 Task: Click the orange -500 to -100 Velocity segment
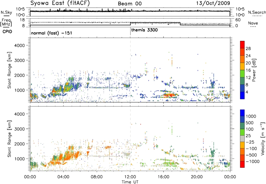pyautogui.click(x=242, y=151)
